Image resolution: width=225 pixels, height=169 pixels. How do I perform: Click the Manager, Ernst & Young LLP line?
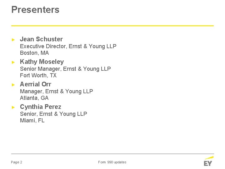[x=57, y=91]
